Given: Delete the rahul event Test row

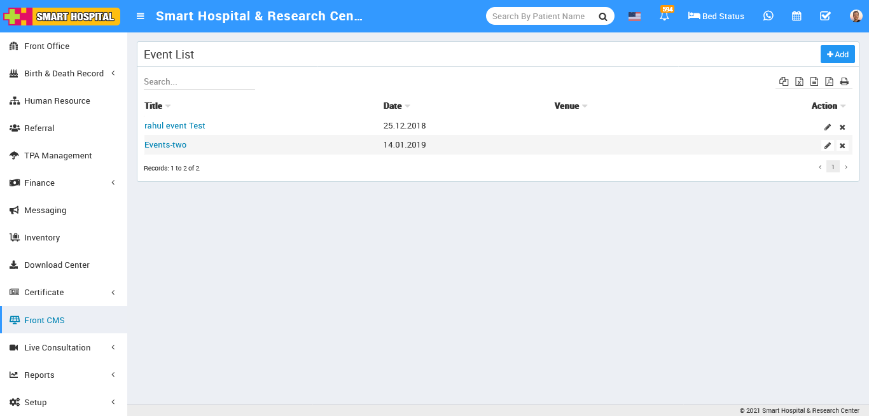Looking at the screenshot, I should coord(842,127).
